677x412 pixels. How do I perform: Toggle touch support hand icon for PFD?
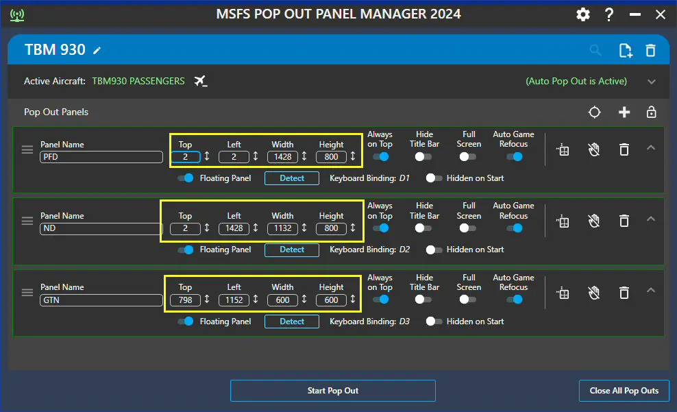[x=593, y=149]
